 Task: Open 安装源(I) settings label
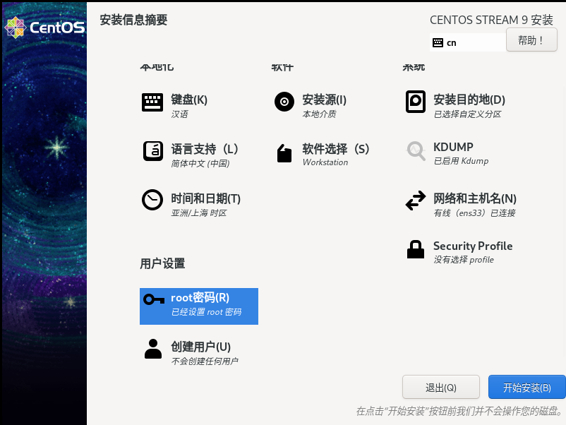pos(324,100)
